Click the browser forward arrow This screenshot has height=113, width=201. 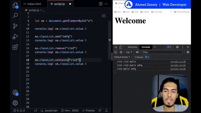(x=119, y=8)
